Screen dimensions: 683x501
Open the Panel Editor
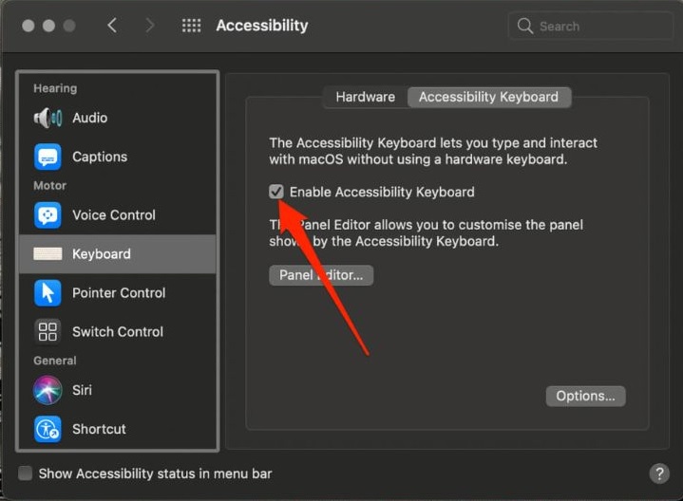tap(321, 275)
